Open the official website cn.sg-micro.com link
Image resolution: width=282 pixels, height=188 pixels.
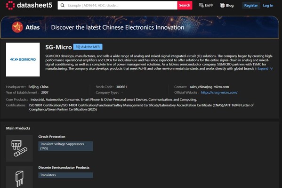[219, 92]
